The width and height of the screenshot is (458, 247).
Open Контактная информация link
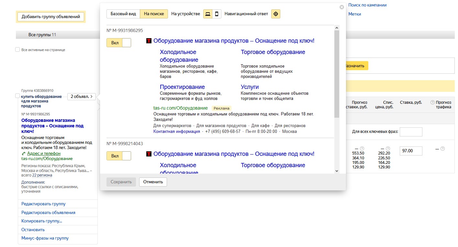(177, 132)
